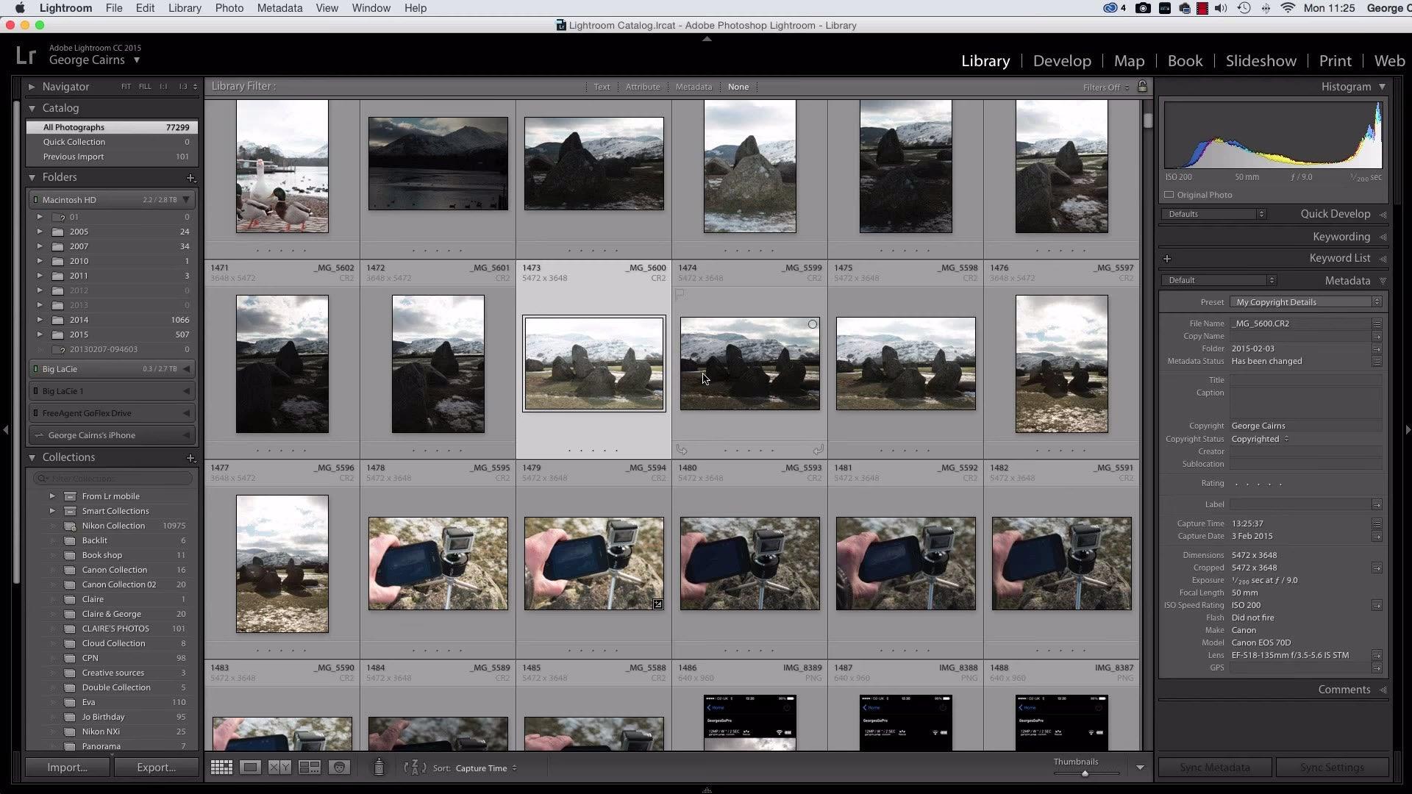
Task: Click the Filter Collections search field
Action: pyautogui.click(x=113, y=479)
